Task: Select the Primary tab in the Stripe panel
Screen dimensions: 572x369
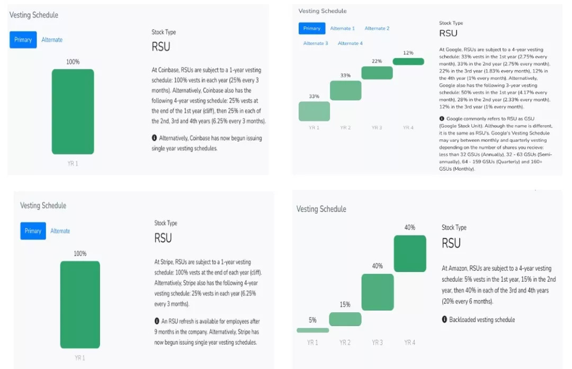Action: [33, 231]
